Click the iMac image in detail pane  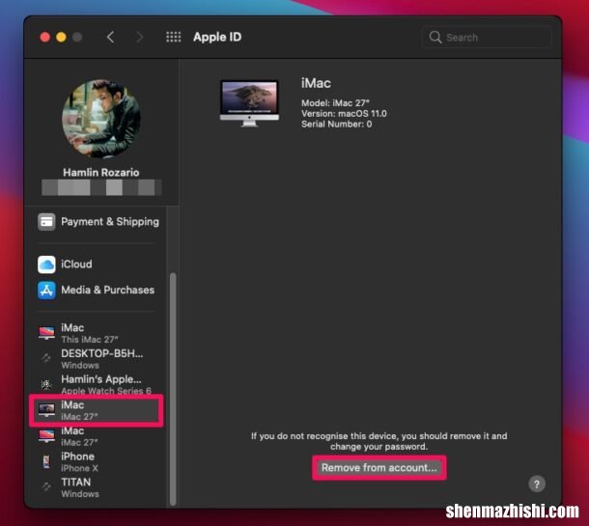[249, 103]
